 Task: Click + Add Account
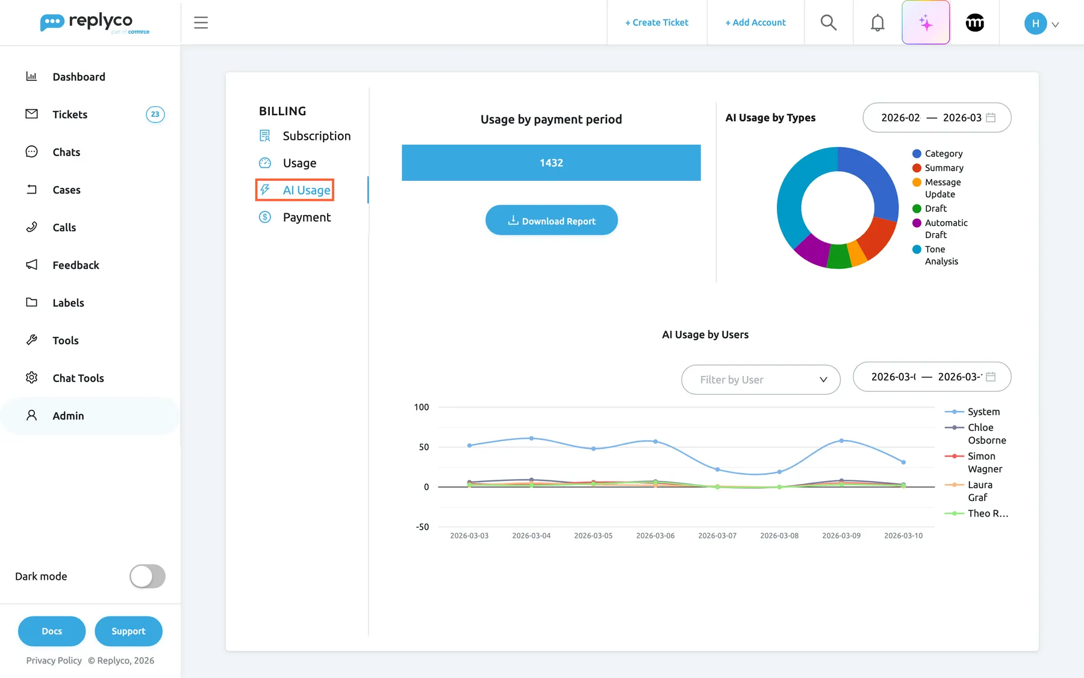pos(755,22)
